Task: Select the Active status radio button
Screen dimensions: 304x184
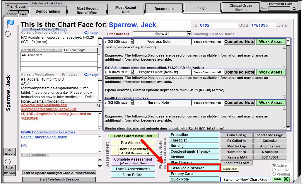Action: (274, 166)
